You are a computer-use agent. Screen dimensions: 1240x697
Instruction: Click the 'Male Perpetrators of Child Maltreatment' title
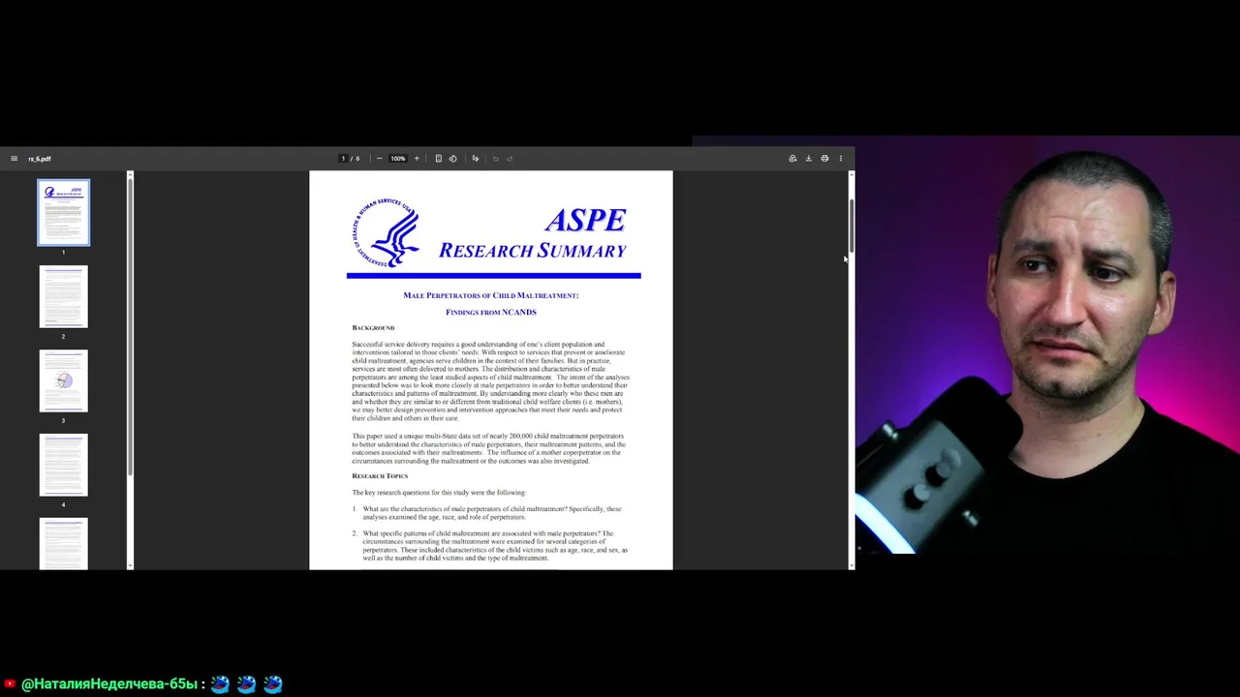[491, 295]
